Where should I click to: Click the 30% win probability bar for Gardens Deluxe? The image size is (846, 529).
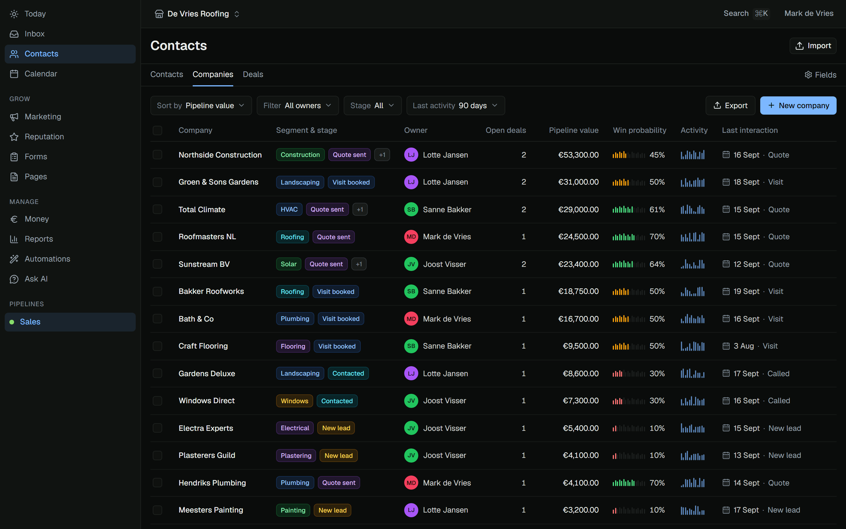coord(629,373)
